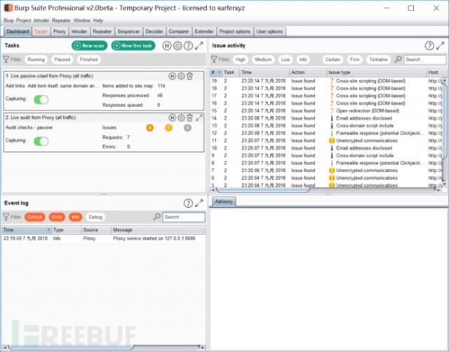Toggle the Paused tasks filter

click(x=62, y=59)
